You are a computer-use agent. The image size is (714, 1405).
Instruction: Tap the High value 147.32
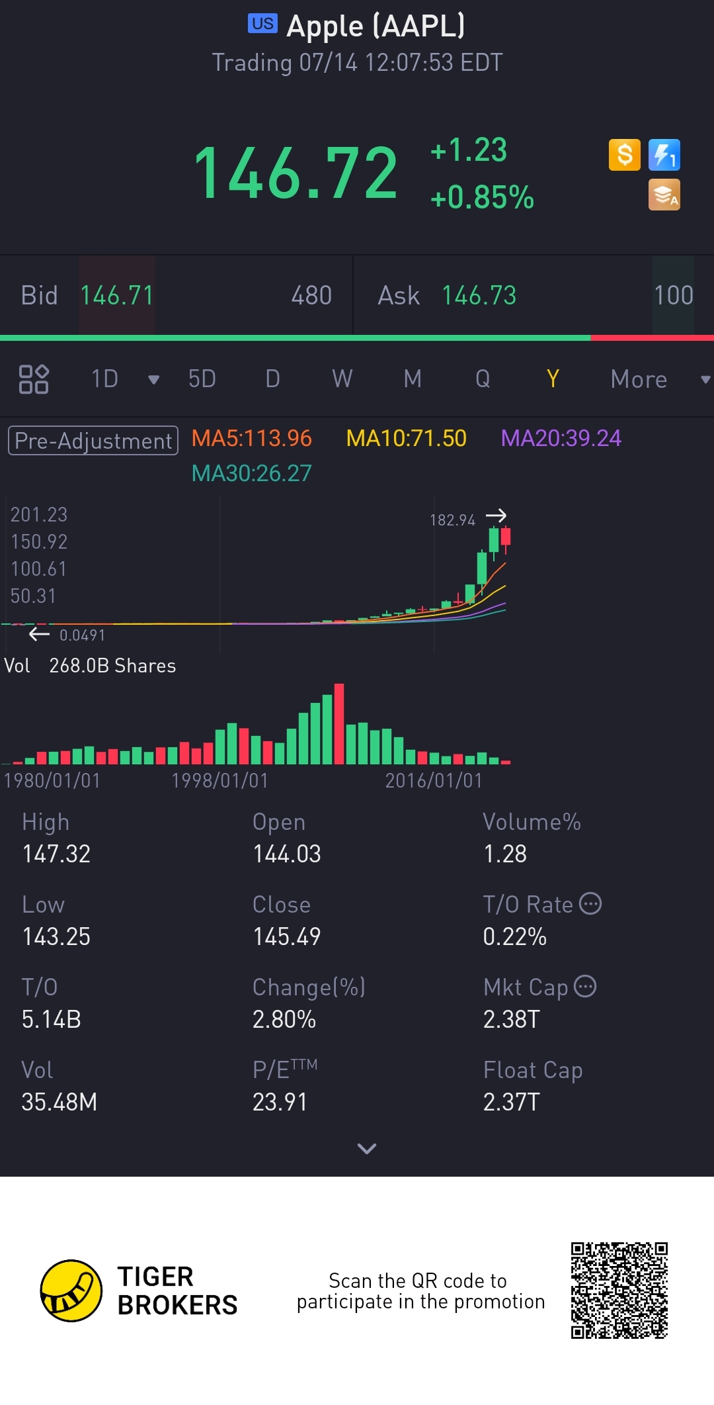click(56, 854)
